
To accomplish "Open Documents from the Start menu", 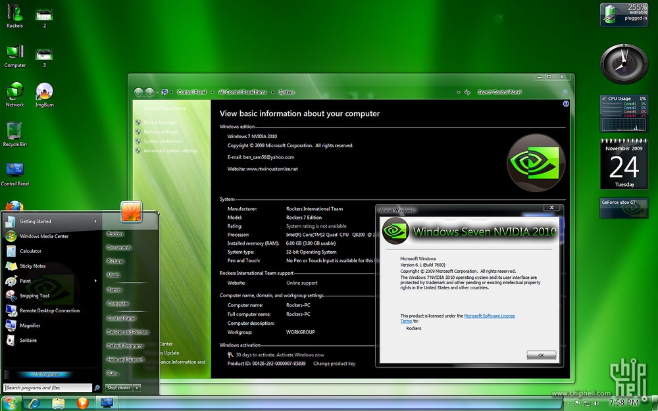I will point(119,247).
